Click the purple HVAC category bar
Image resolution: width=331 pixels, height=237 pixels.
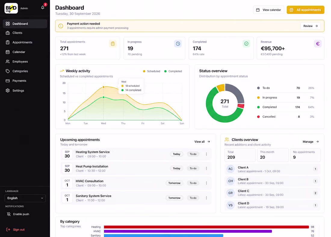[188, 231]
